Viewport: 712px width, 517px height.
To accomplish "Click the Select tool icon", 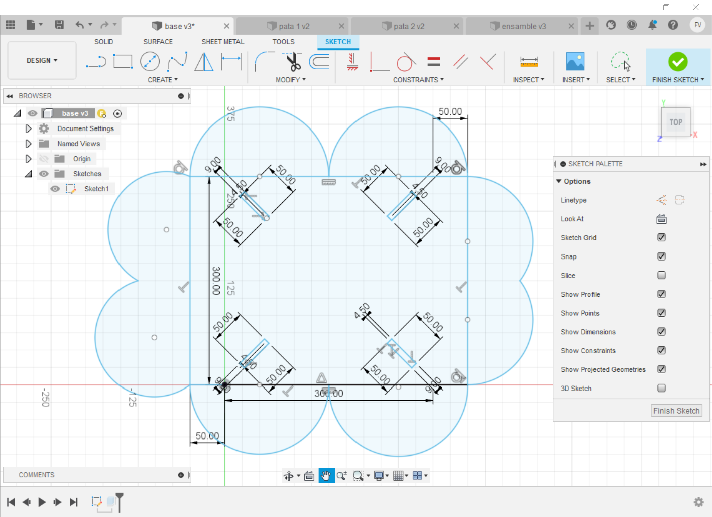I will (x=621, y=62).
